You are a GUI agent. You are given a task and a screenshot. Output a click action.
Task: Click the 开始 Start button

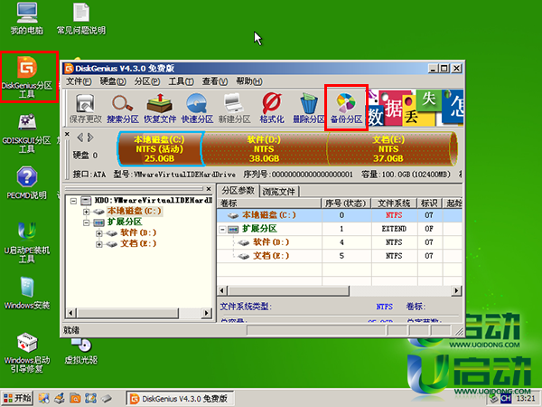point(17,398)
